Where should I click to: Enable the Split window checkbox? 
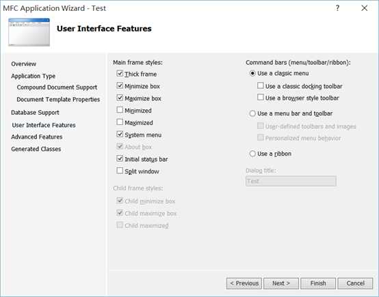pyautogui.click(x=120, y=171)
